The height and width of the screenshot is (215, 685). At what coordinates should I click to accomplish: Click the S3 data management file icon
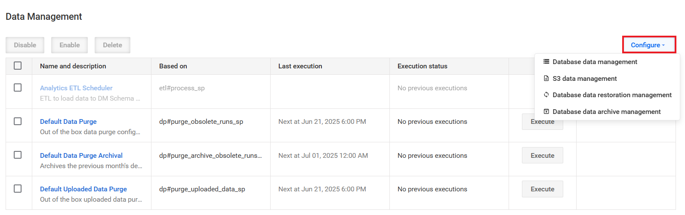[x=546, y=78]
